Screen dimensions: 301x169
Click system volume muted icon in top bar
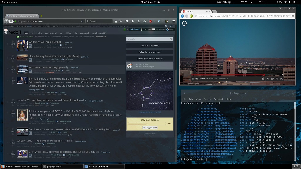click(290, 2)
